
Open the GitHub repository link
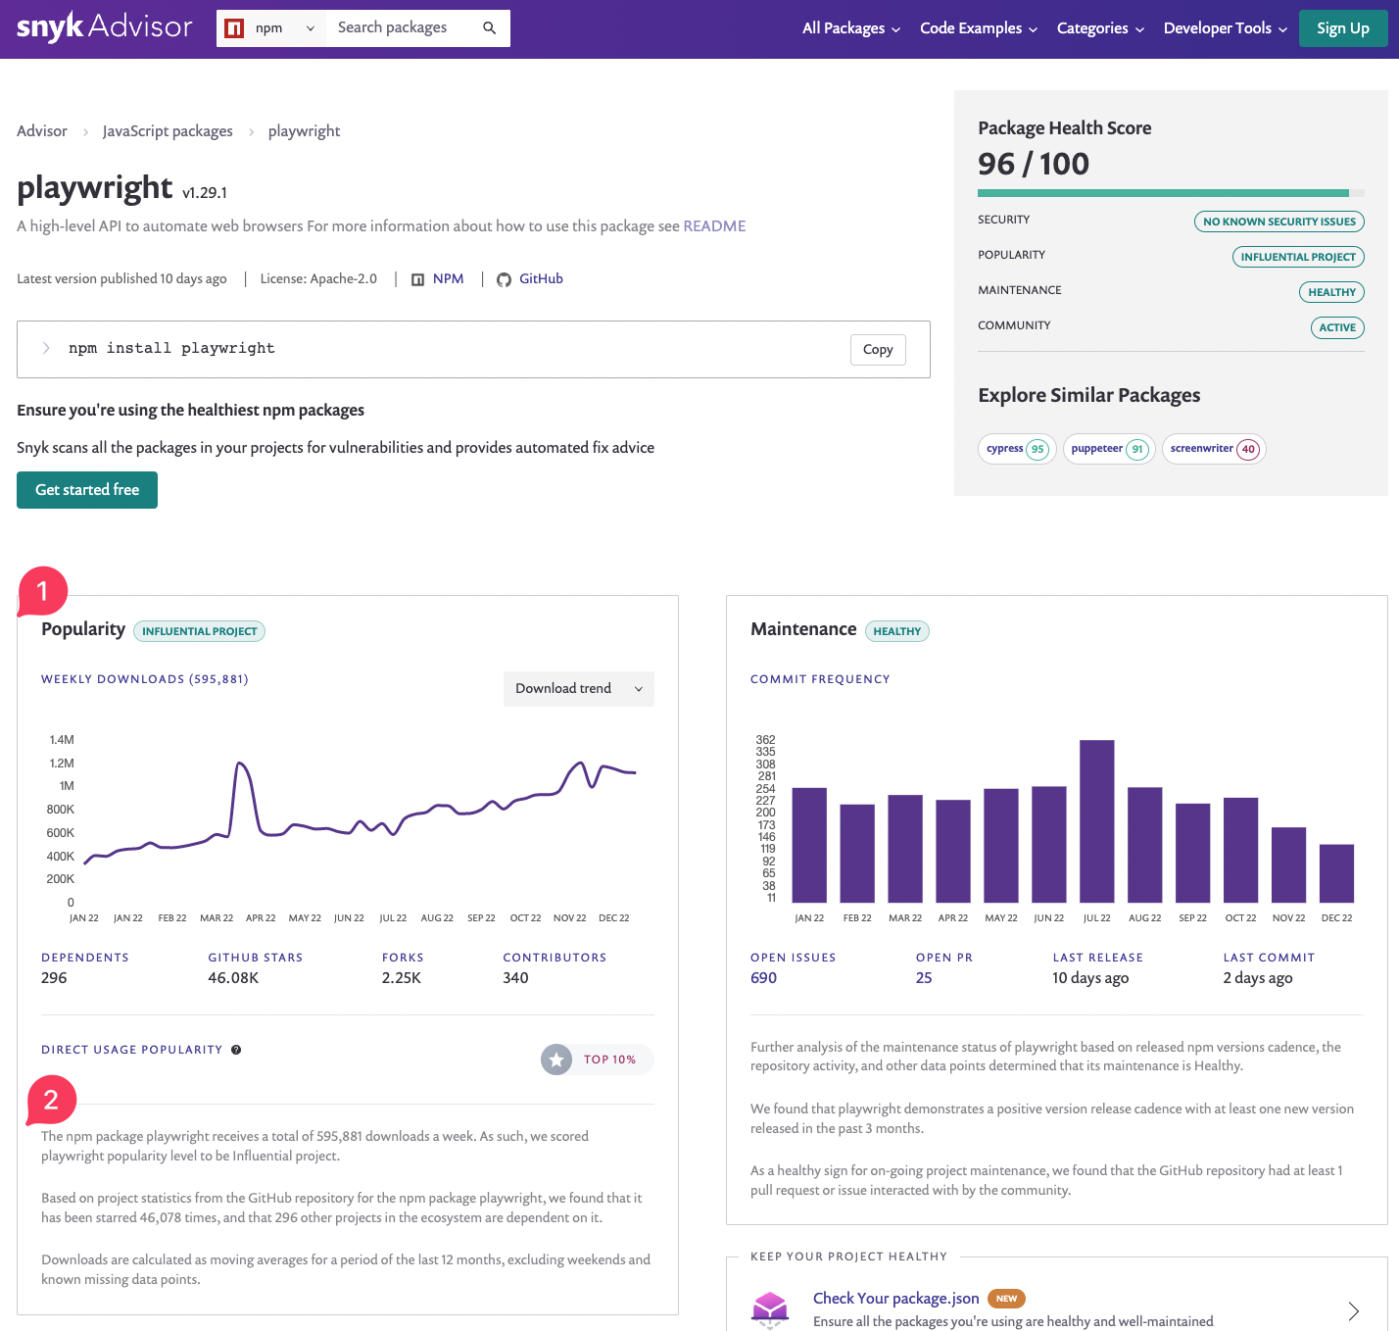(x=540, y=279)
